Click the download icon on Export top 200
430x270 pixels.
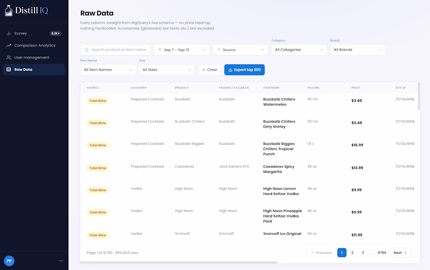[x=230, y=70]
